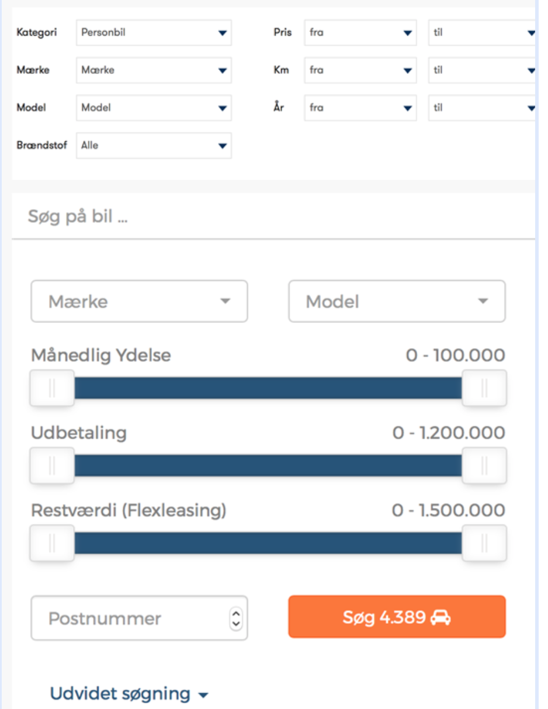548x709 pixels.
Task: Expand the Brændstof Alle dropdown
Action: (154, 145)
